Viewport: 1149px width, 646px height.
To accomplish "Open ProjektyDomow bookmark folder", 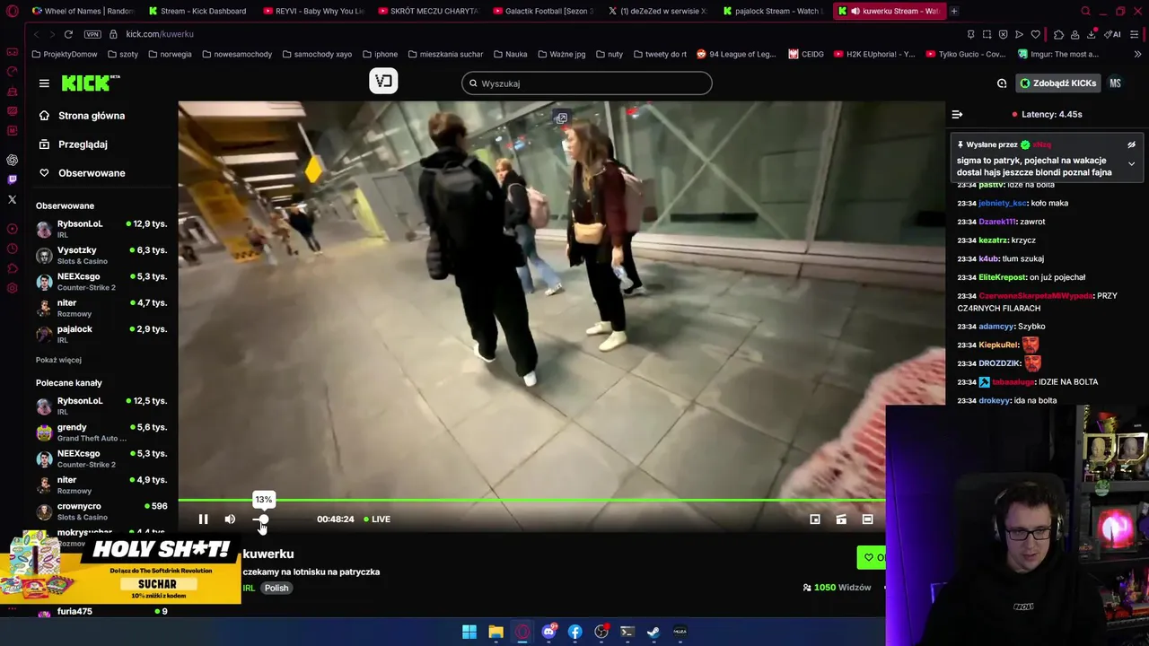I will (x=65, y=54).
